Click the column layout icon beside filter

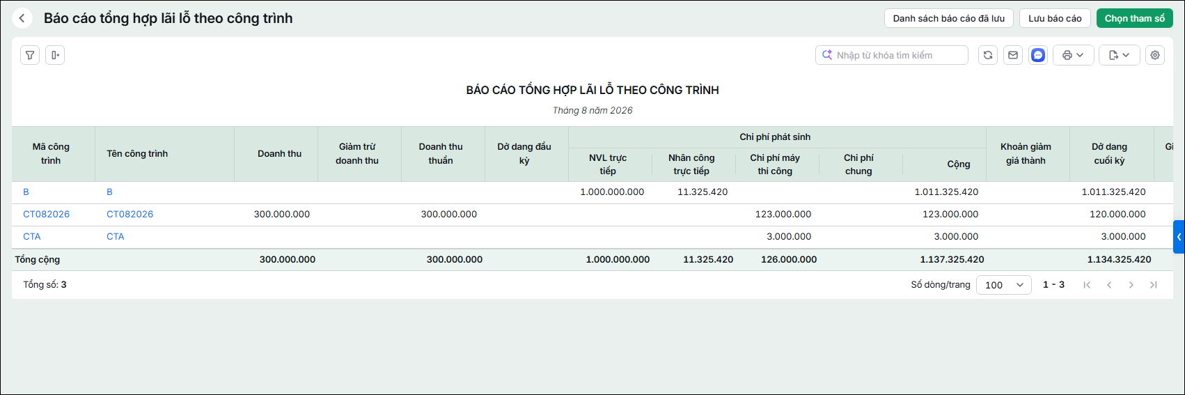(x=55, y=55)
